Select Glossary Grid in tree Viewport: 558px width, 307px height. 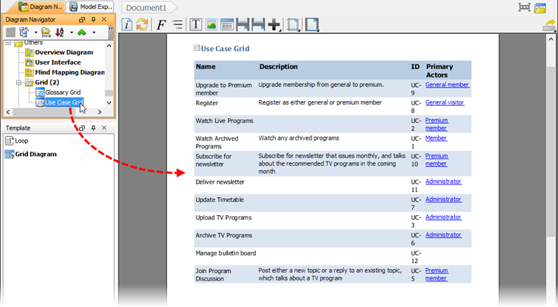point(63,93)
